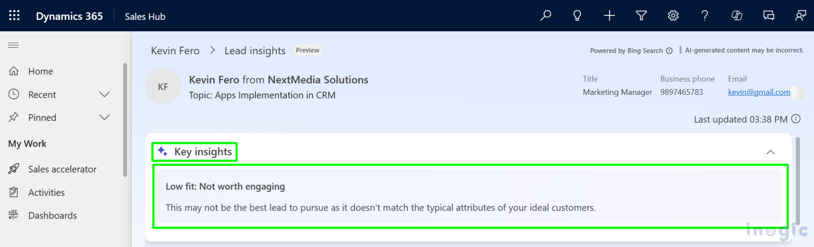Click the sidebar vertical scrollbar
Viewport: 814px width, 247px height.
coord(125,119)
